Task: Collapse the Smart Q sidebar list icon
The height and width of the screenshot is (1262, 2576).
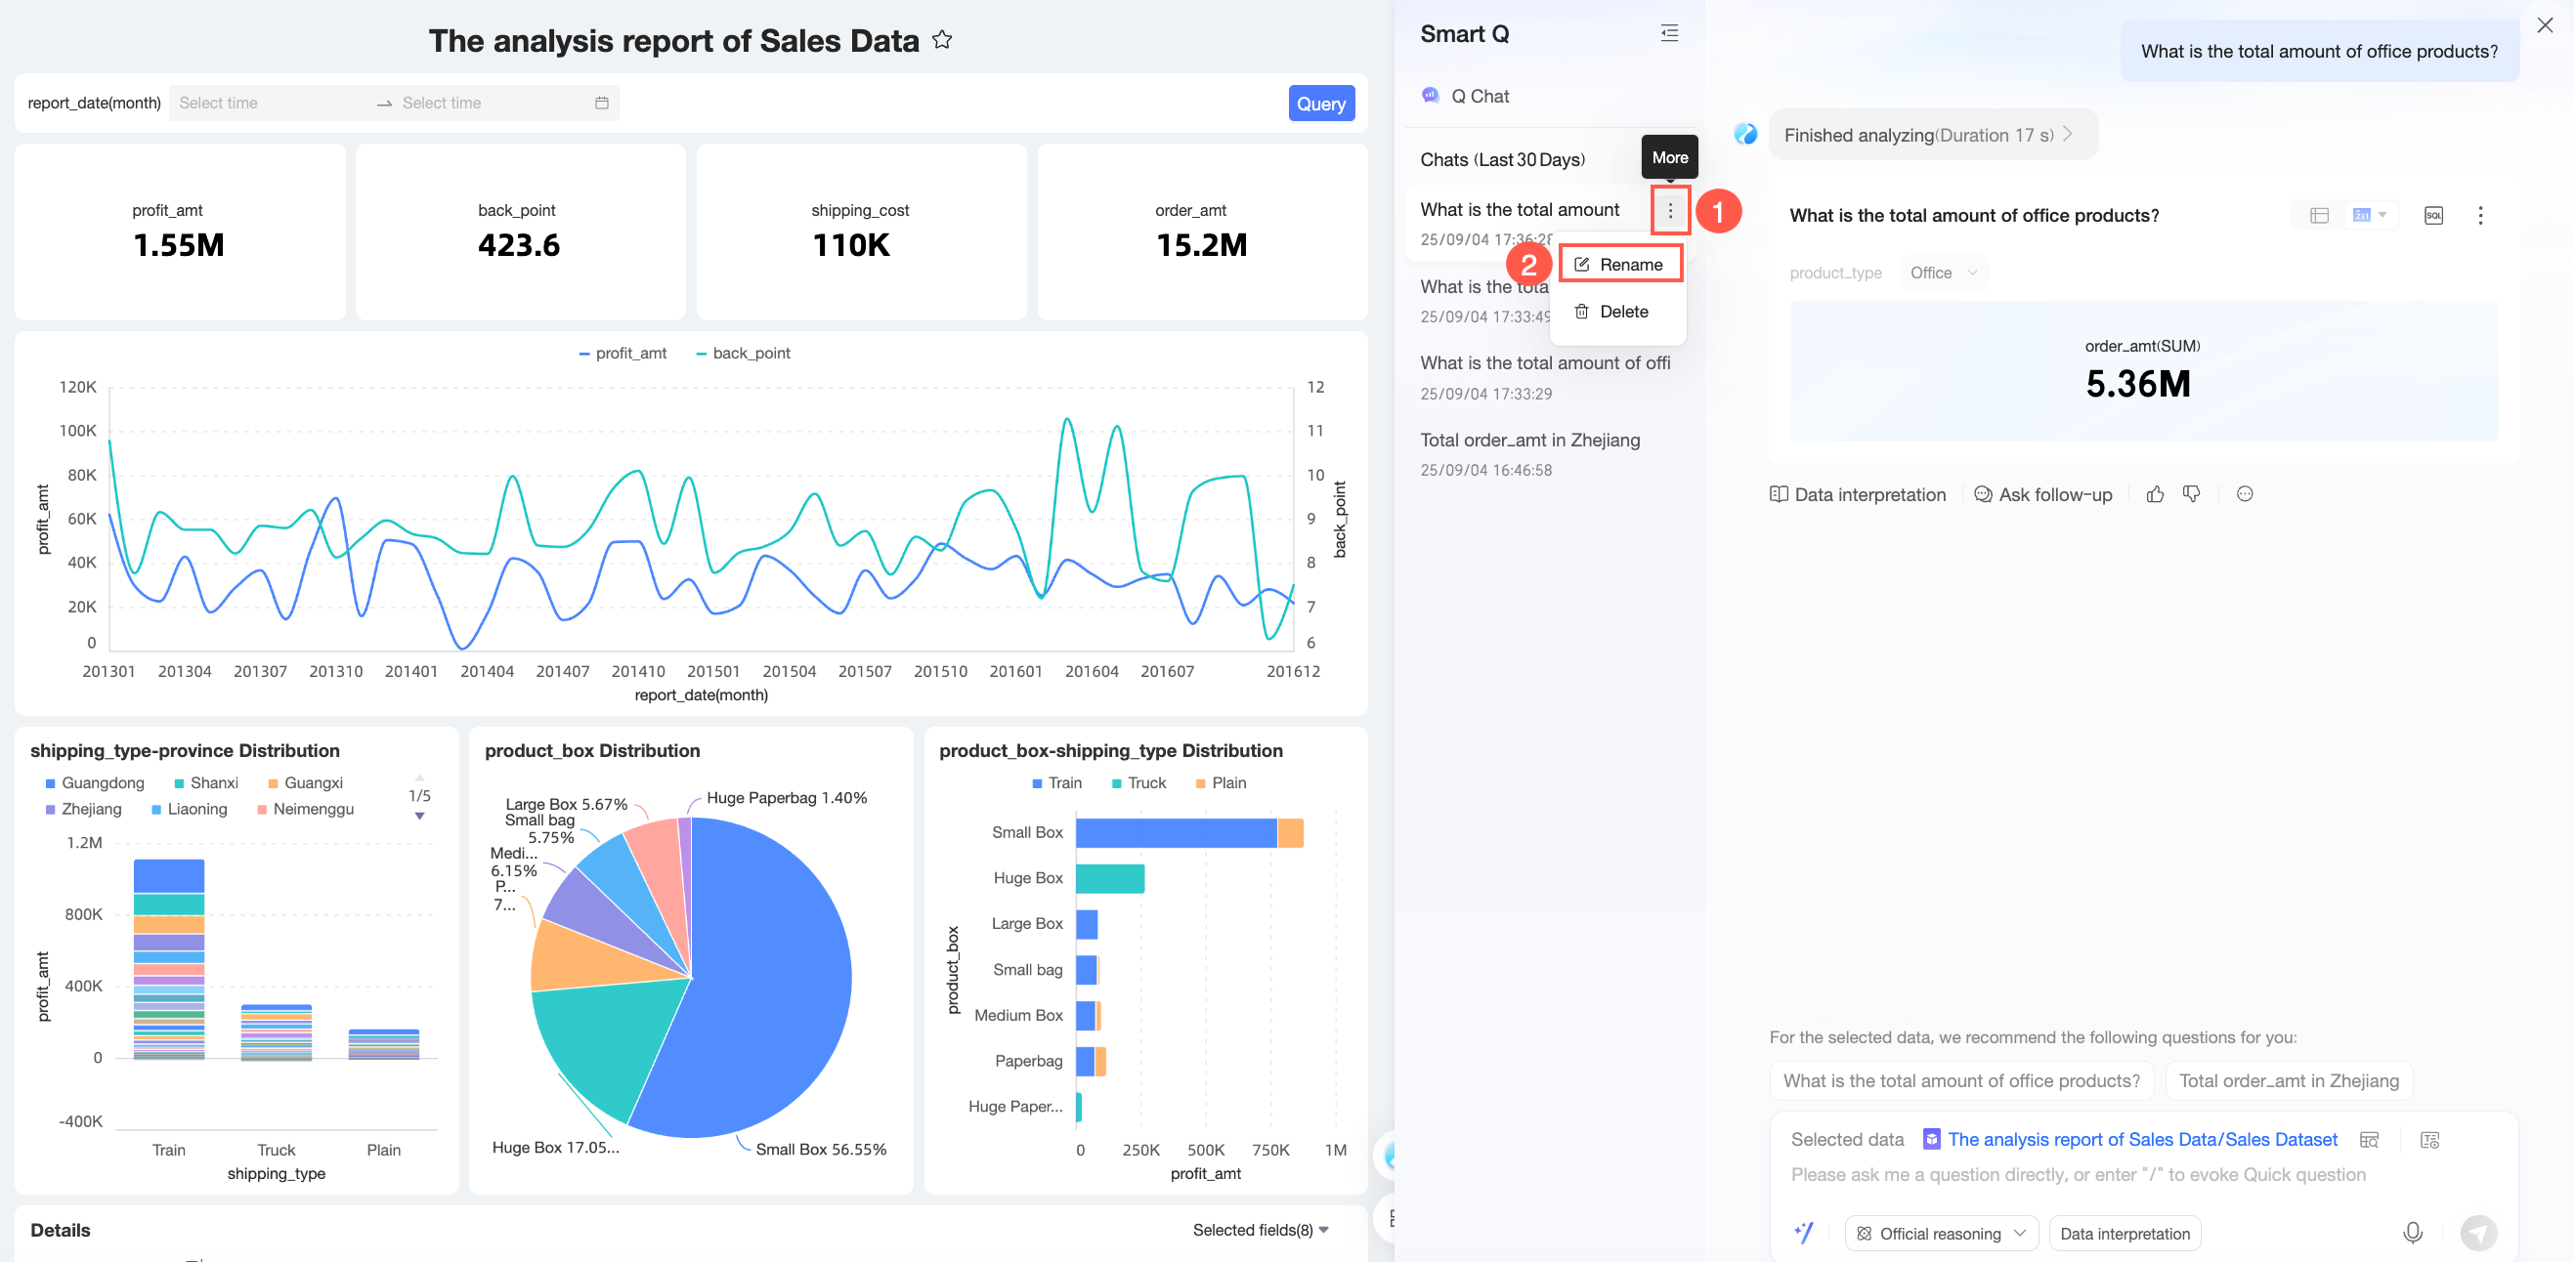Action: [1669, 33]
